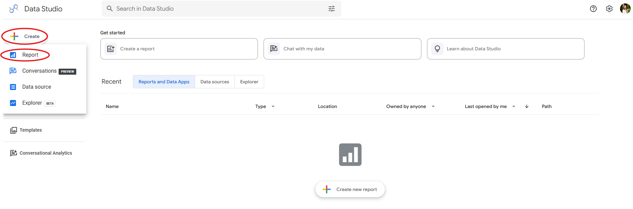Image resolution: width=633 pixels, height=209 pixels.
Task: Click the Explorer line chart icon
Action: point(13,103)
